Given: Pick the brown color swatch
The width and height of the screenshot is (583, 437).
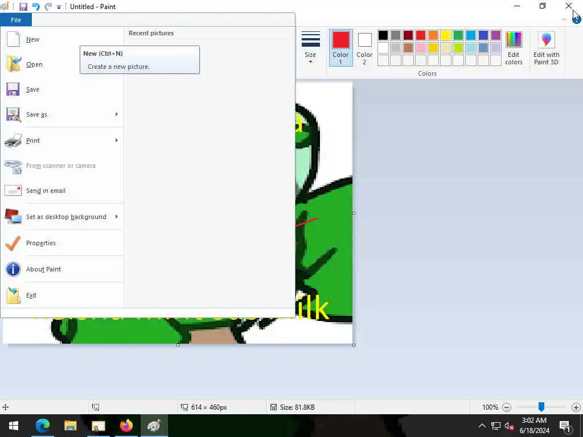Looking at the screenshot, I should pyautogui.click(x=408, y=48).
